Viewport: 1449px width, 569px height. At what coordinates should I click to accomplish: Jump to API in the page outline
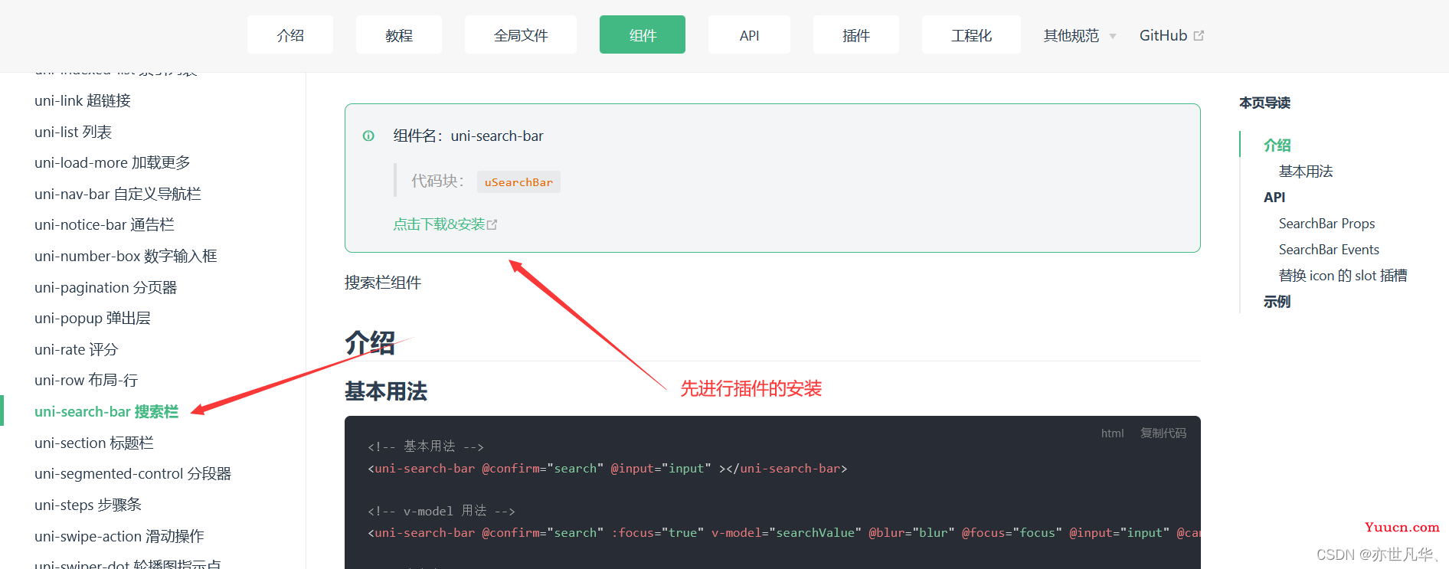pyautogui.click(x=1274, y=197)
